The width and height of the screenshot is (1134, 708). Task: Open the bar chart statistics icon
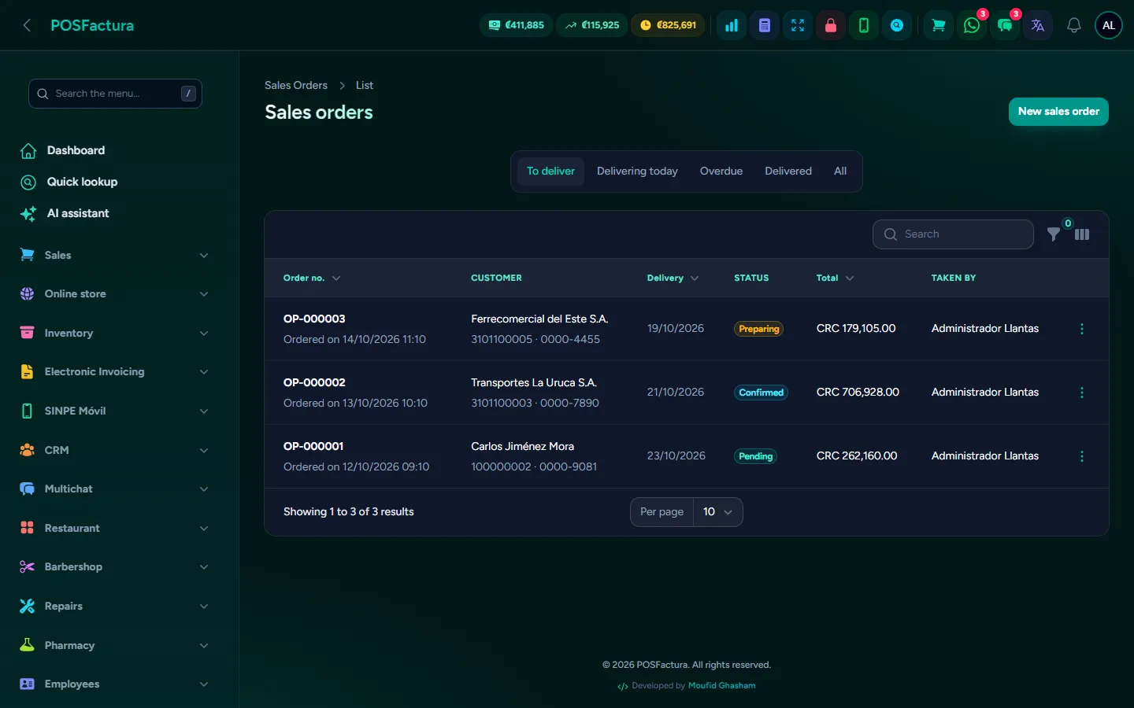click(732, 25)
